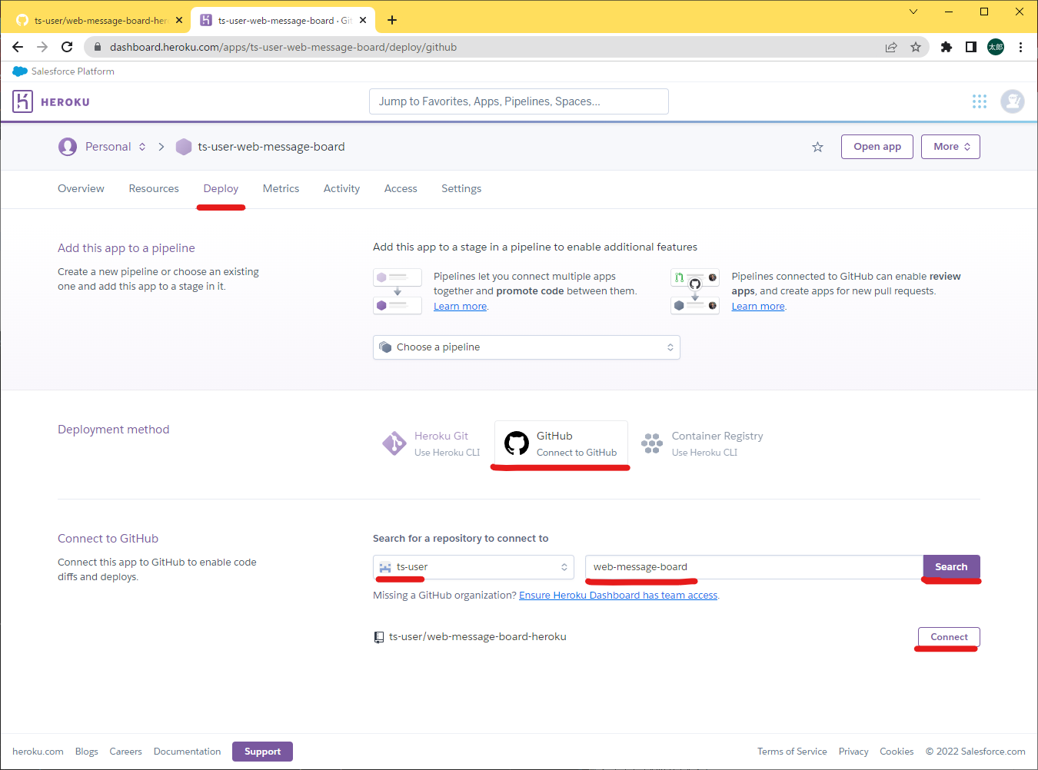1038x770 pixels.
Task: Click the Container Registry icon
Action: pos(652,443)
